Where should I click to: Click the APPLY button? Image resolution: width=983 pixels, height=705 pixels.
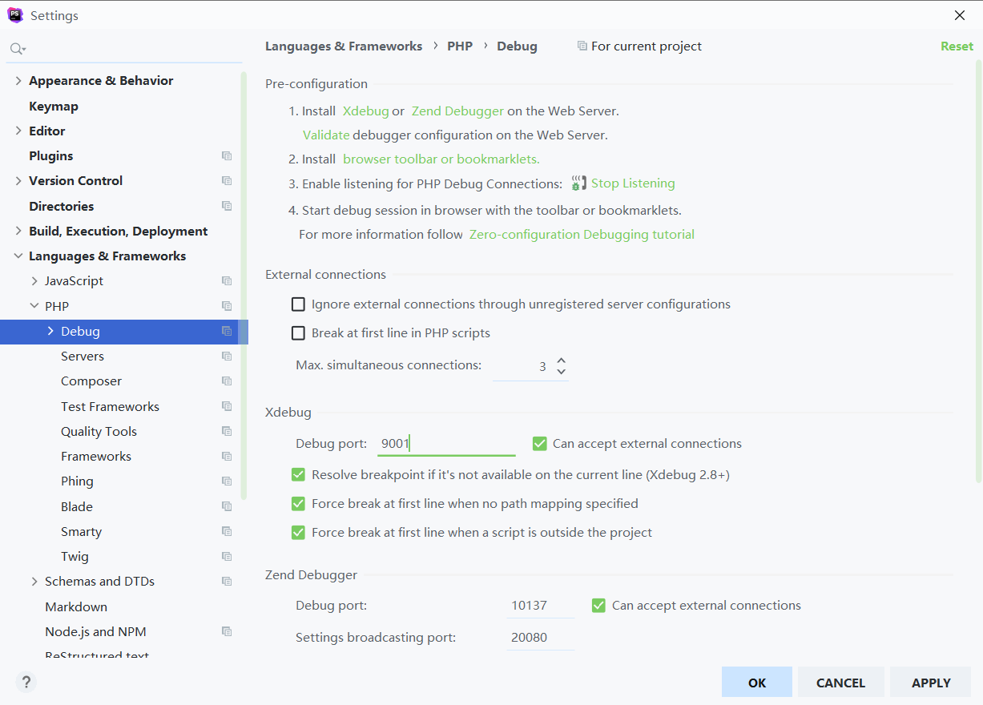(x=931, y=683)
